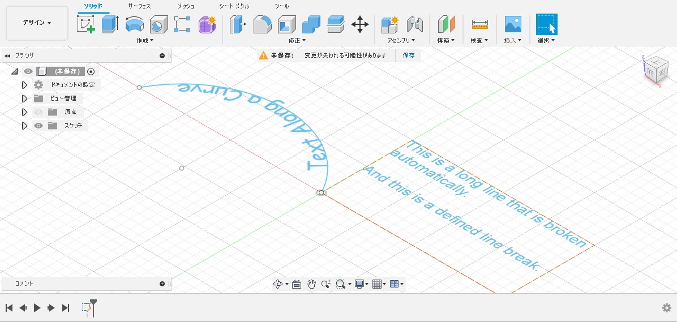The height and width of the screenshot is (322, 677).
Task: Jump to timeline end
Action: [x=66, y=308]
